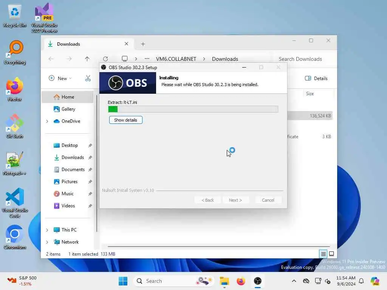Image resolution: width=387 pixels, height=290 pixels.
Task: Open the notifications bell in taskbar
Action: click(x=361, y=281)
